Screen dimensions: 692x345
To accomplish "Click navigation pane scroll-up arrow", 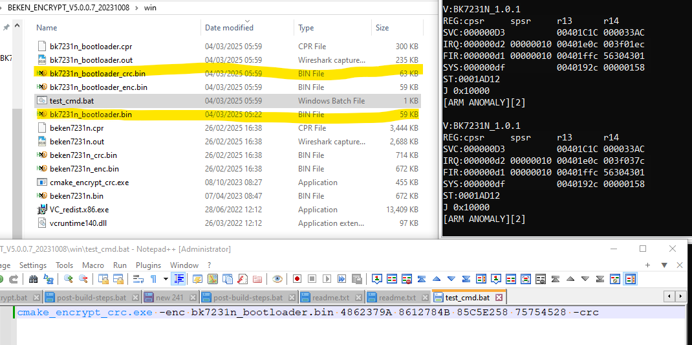I will pos(17,27).
